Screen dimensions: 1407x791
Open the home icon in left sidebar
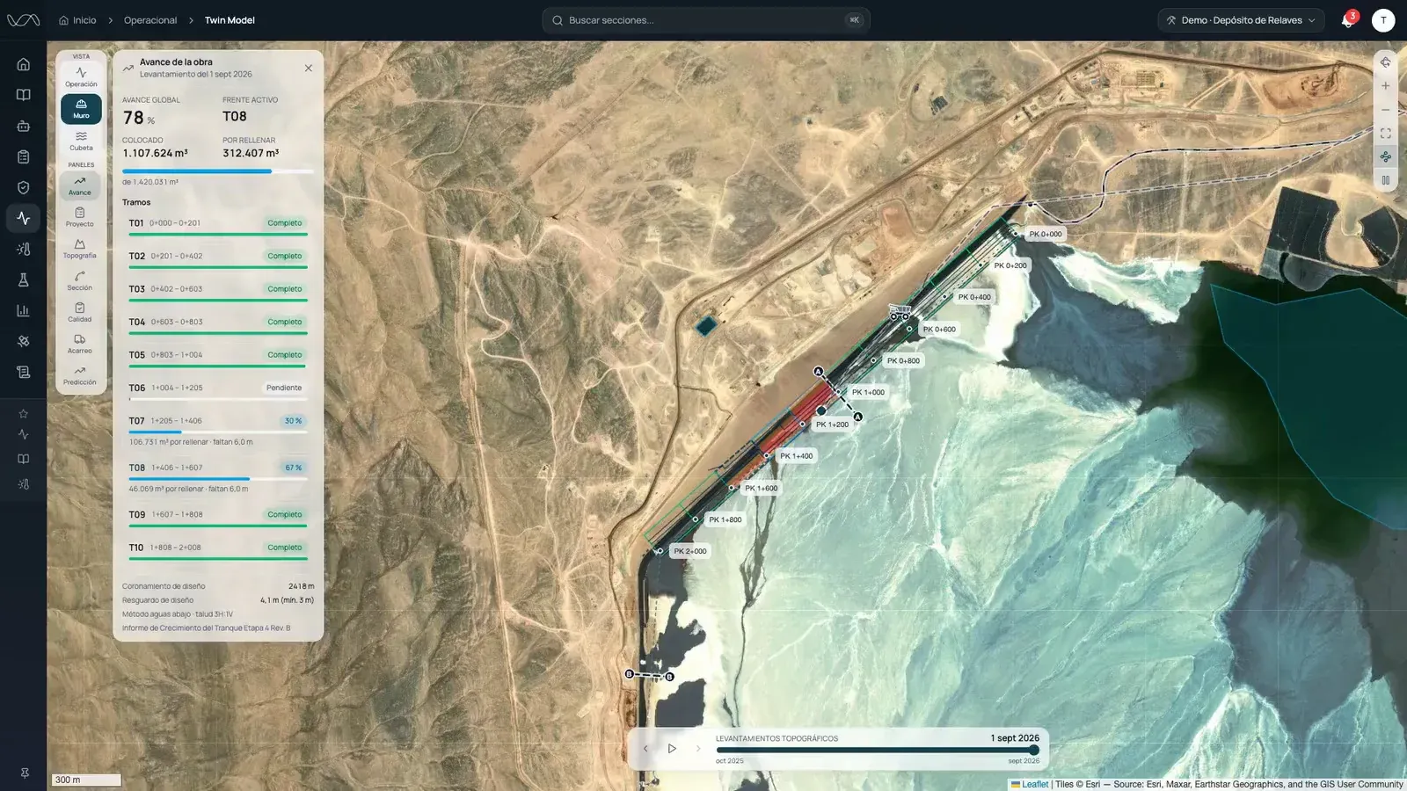(x=24, y=64)
